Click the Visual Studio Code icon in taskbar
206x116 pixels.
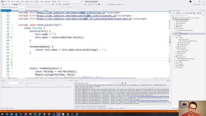(x=54, y=114)
